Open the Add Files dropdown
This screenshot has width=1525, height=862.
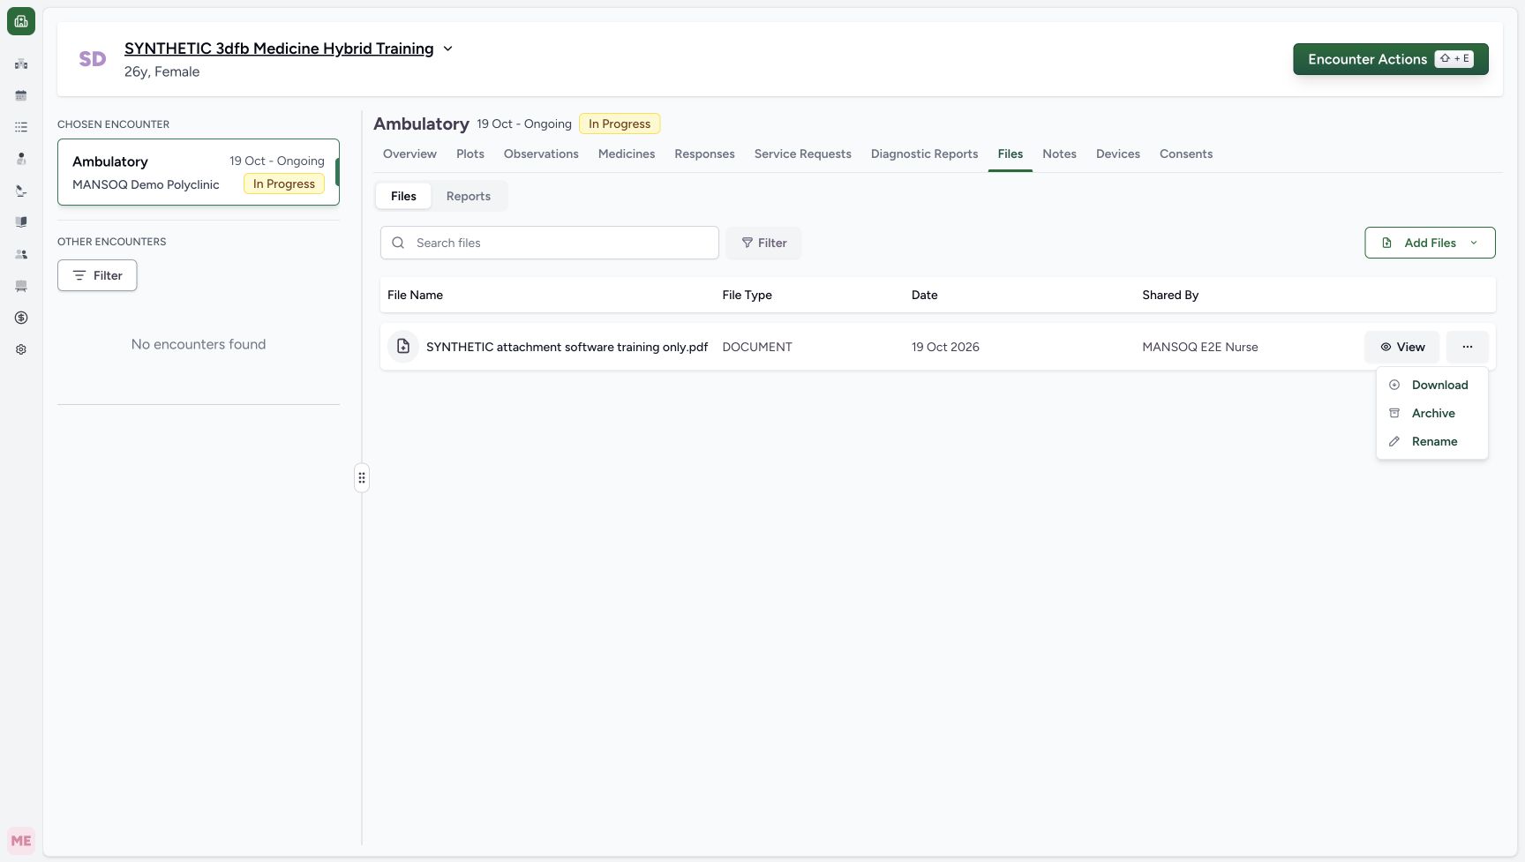coord(1430,243)
